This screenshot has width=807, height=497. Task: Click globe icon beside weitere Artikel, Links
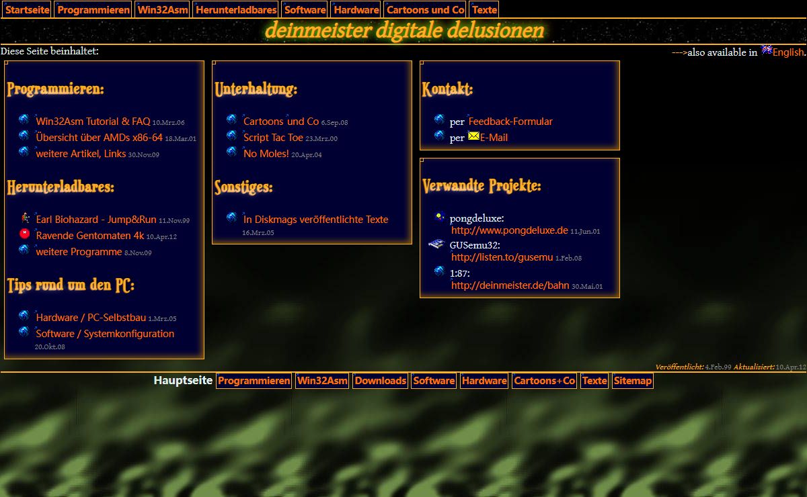pyautogui.click(x=24, y=152)
